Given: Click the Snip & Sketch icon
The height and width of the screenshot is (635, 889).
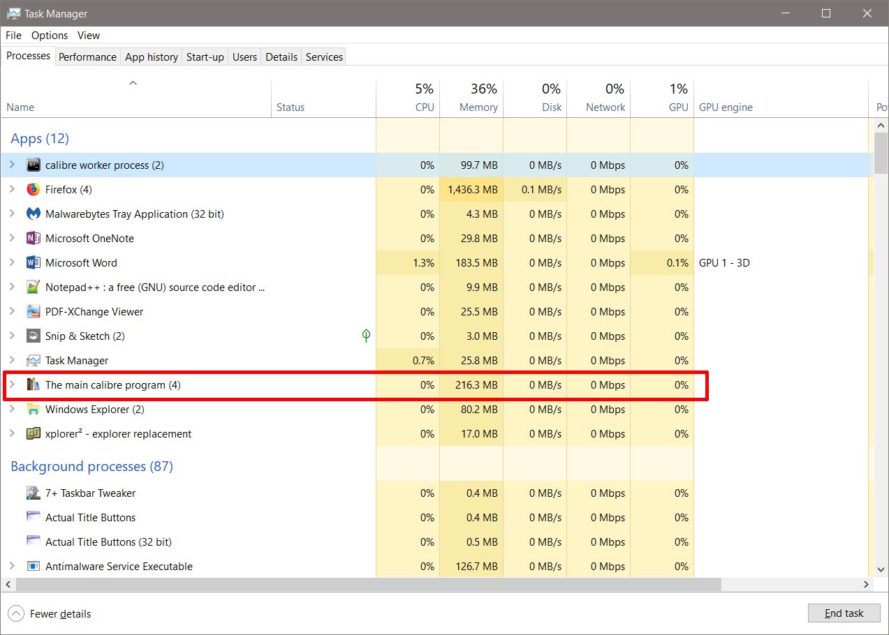Looking at the screenshot, I should tap(34, 336).
